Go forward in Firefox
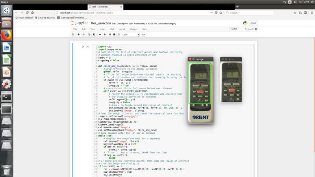This screenshot has width=315, height=177. click(x=22, y=13)
